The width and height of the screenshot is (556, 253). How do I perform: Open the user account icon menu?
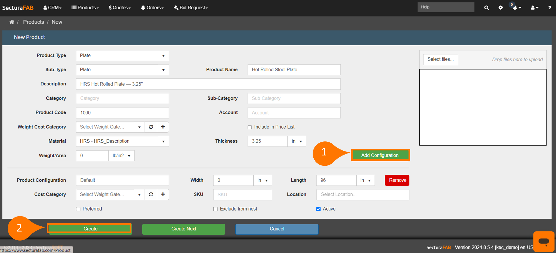pos(534,8)
